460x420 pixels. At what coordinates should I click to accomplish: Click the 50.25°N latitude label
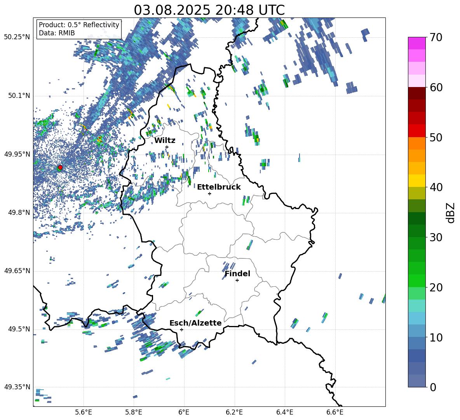click(17, 37)
